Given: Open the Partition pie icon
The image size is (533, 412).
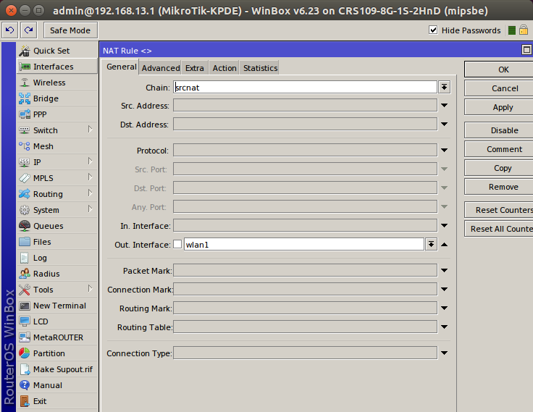Looking at the screenshot, I should tap(25, 353).
